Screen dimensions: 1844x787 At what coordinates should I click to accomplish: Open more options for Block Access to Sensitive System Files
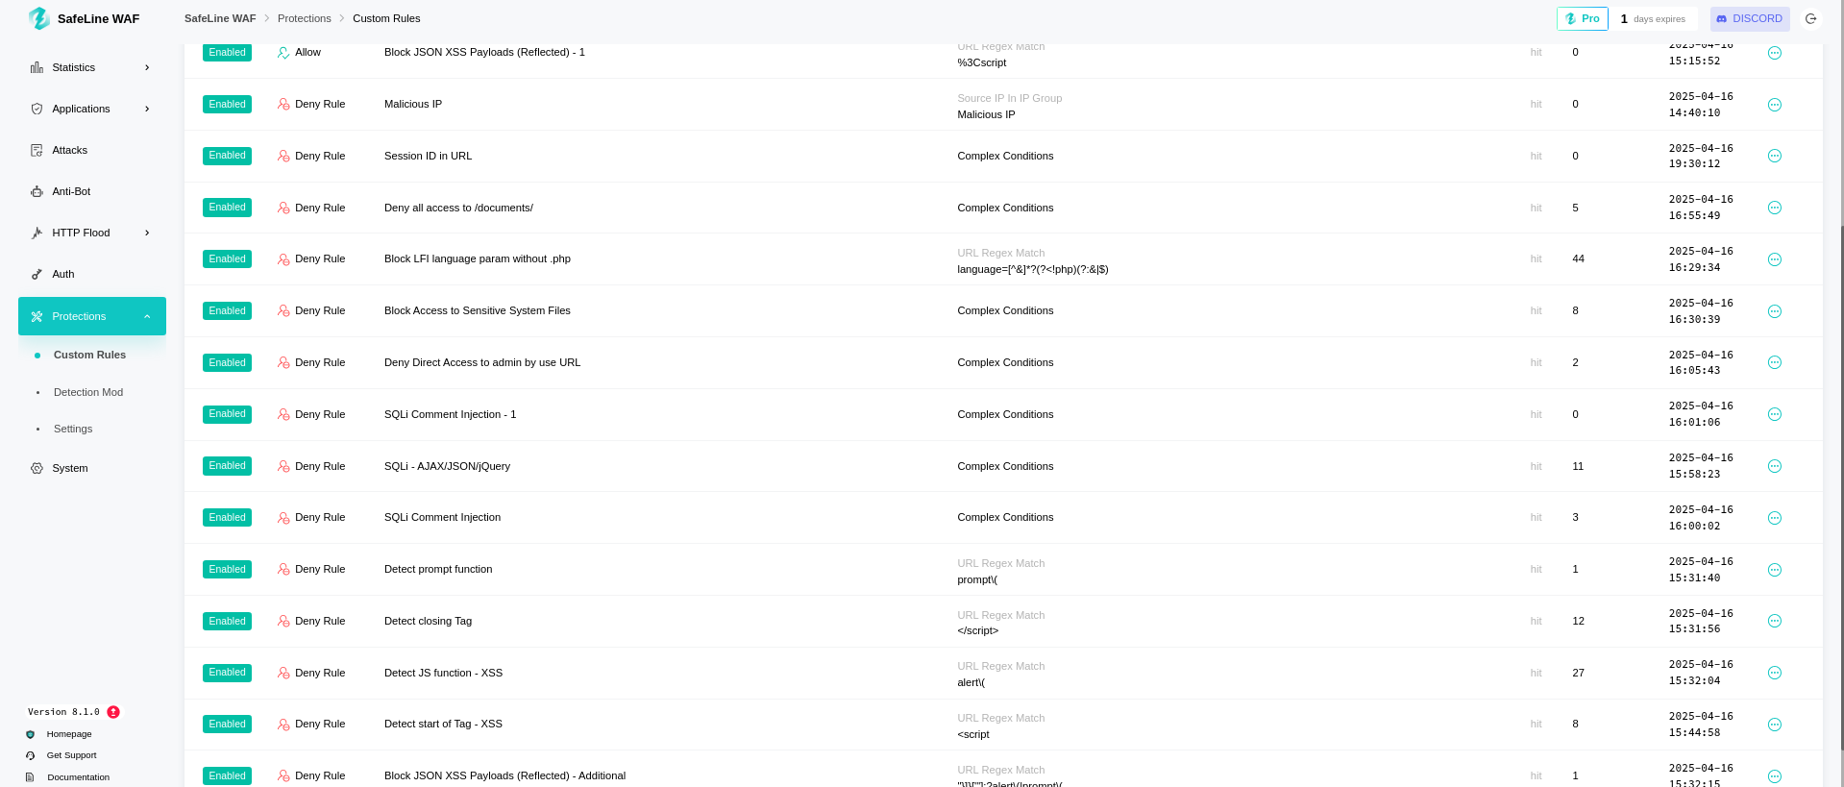[x=1775, y=311]
